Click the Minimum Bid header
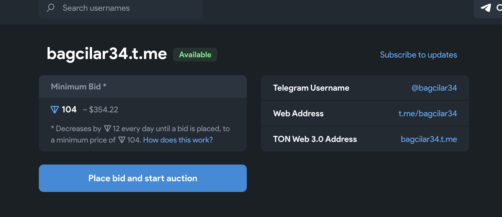 (79, 86)
